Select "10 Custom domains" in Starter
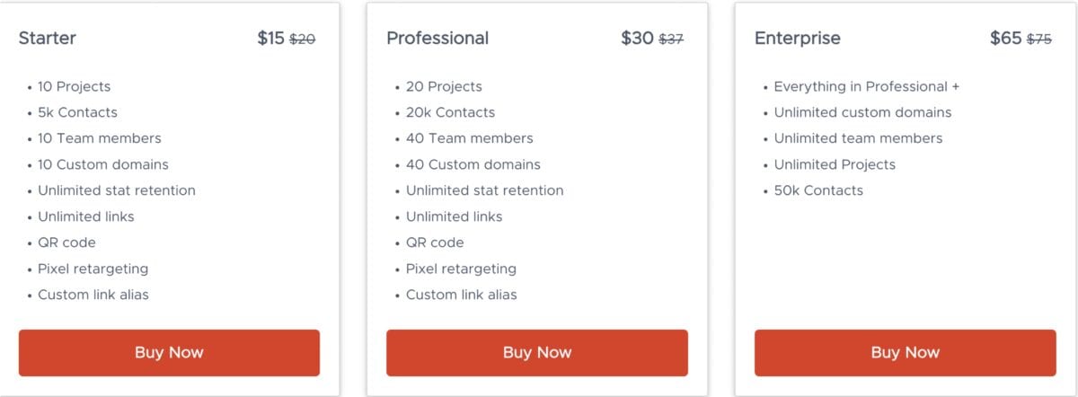This screenshot has height=397, width=1078. tap(102, 164)
